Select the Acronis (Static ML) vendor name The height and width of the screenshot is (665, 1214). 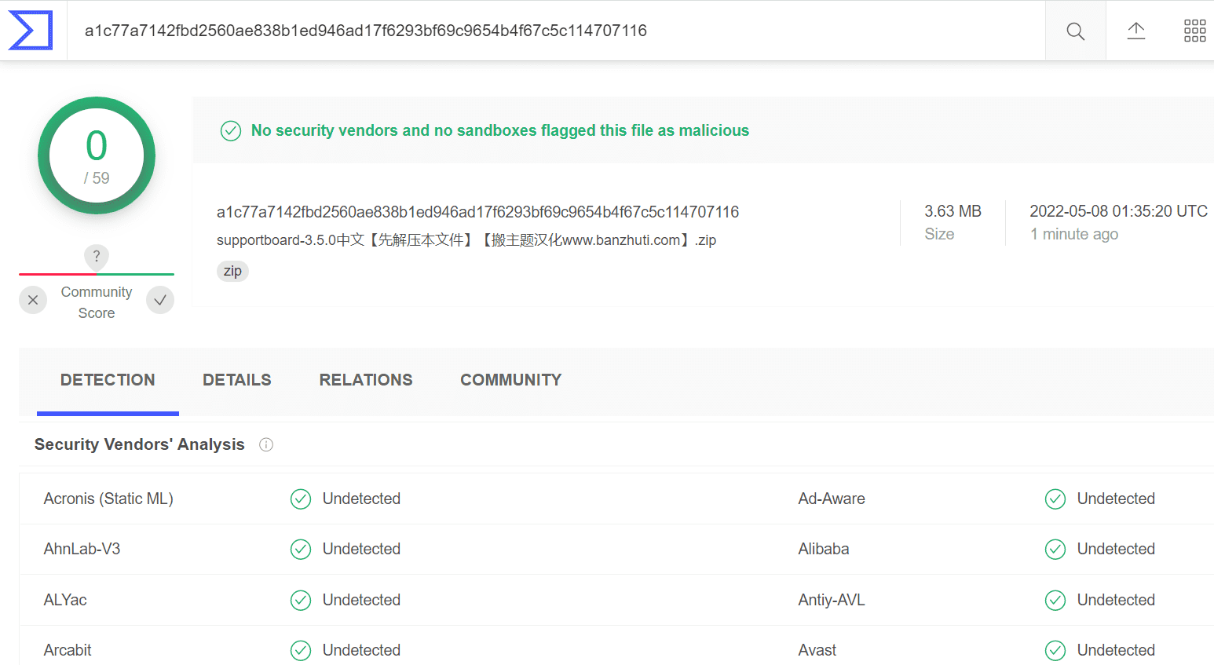pos(108,499)
